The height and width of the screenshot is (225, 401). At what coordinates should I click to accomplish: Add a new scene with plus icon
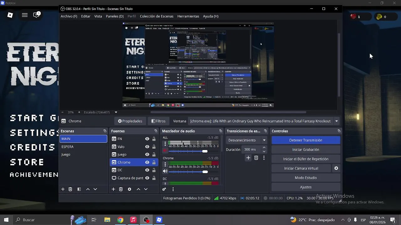pyautogui.click(x=63, y=189)
